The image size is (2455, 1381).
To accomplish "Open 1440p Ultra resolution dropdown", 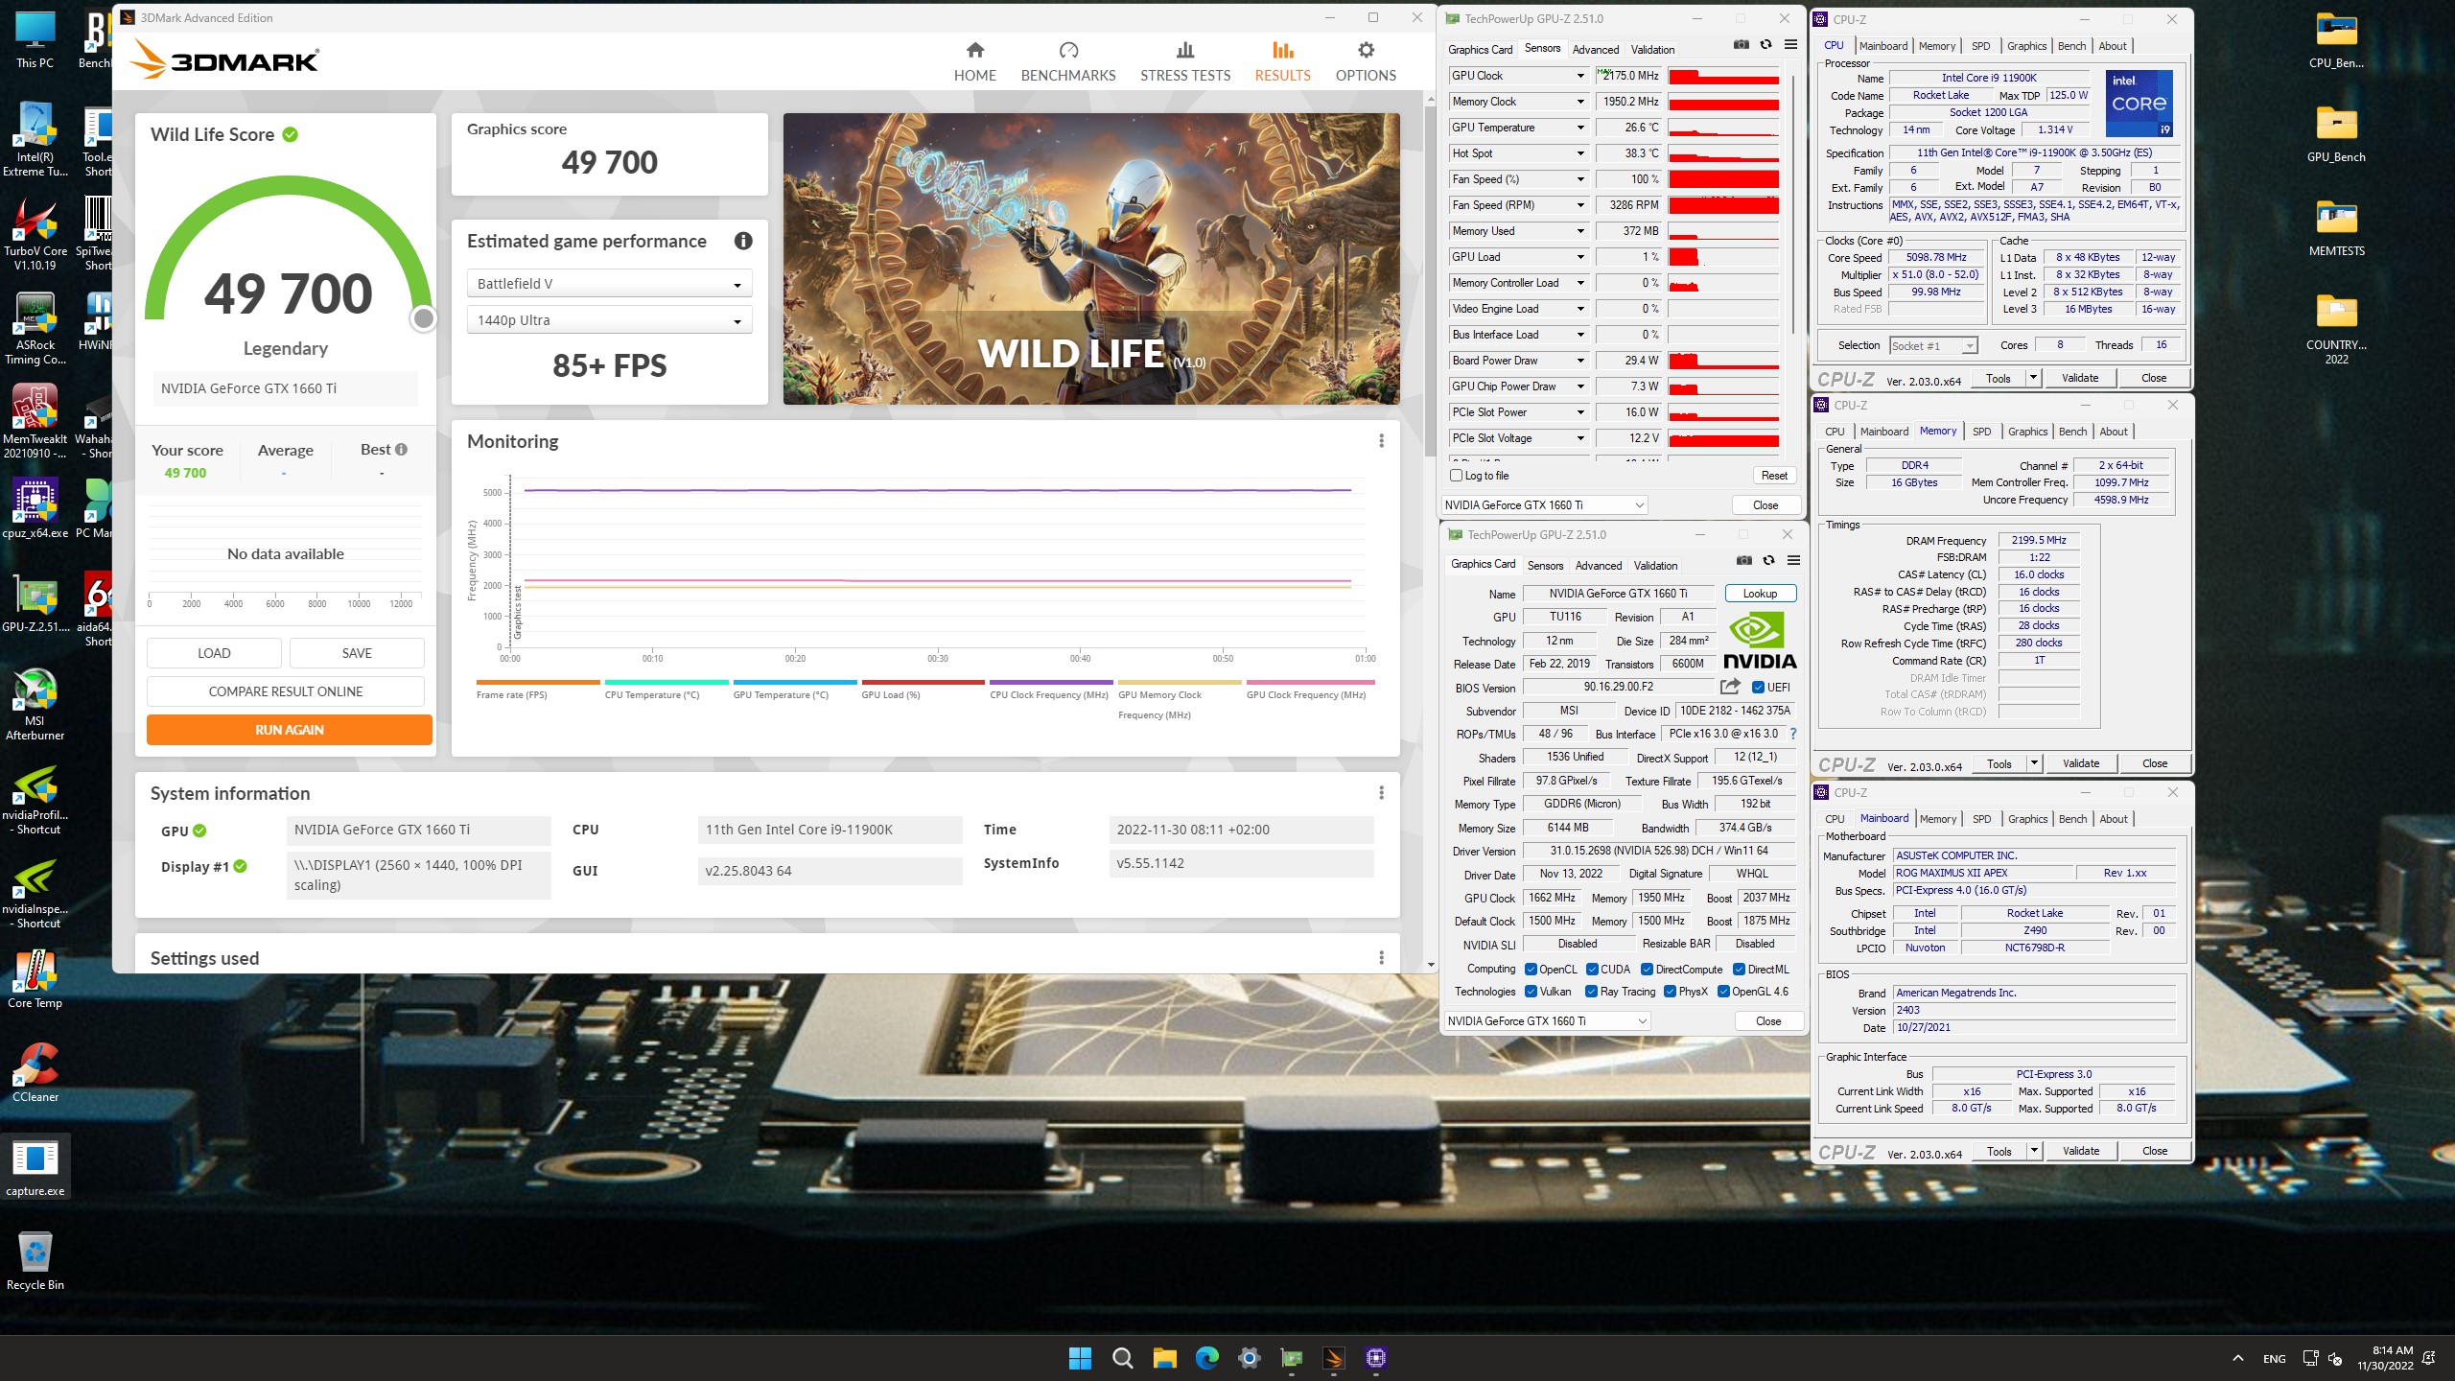I will (610, 320).
